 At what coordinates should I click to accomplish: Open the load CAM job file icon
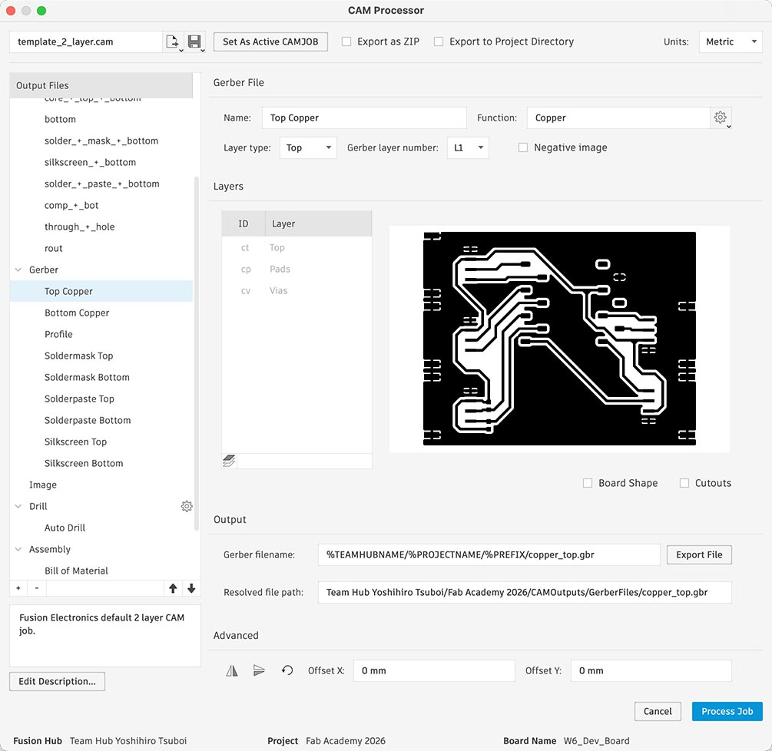(173, 41)
